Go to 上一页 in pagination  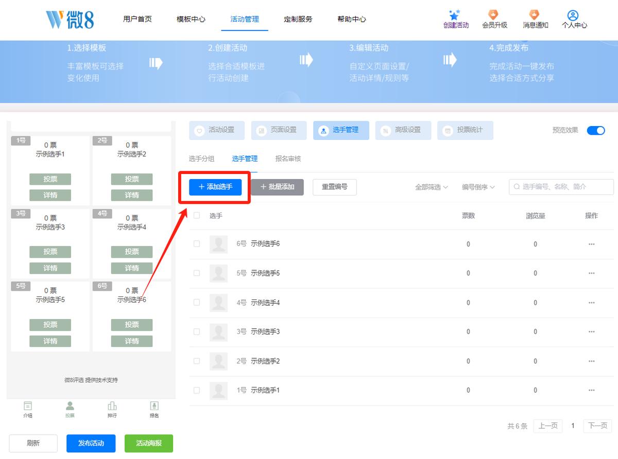click(x=548, y=426)
